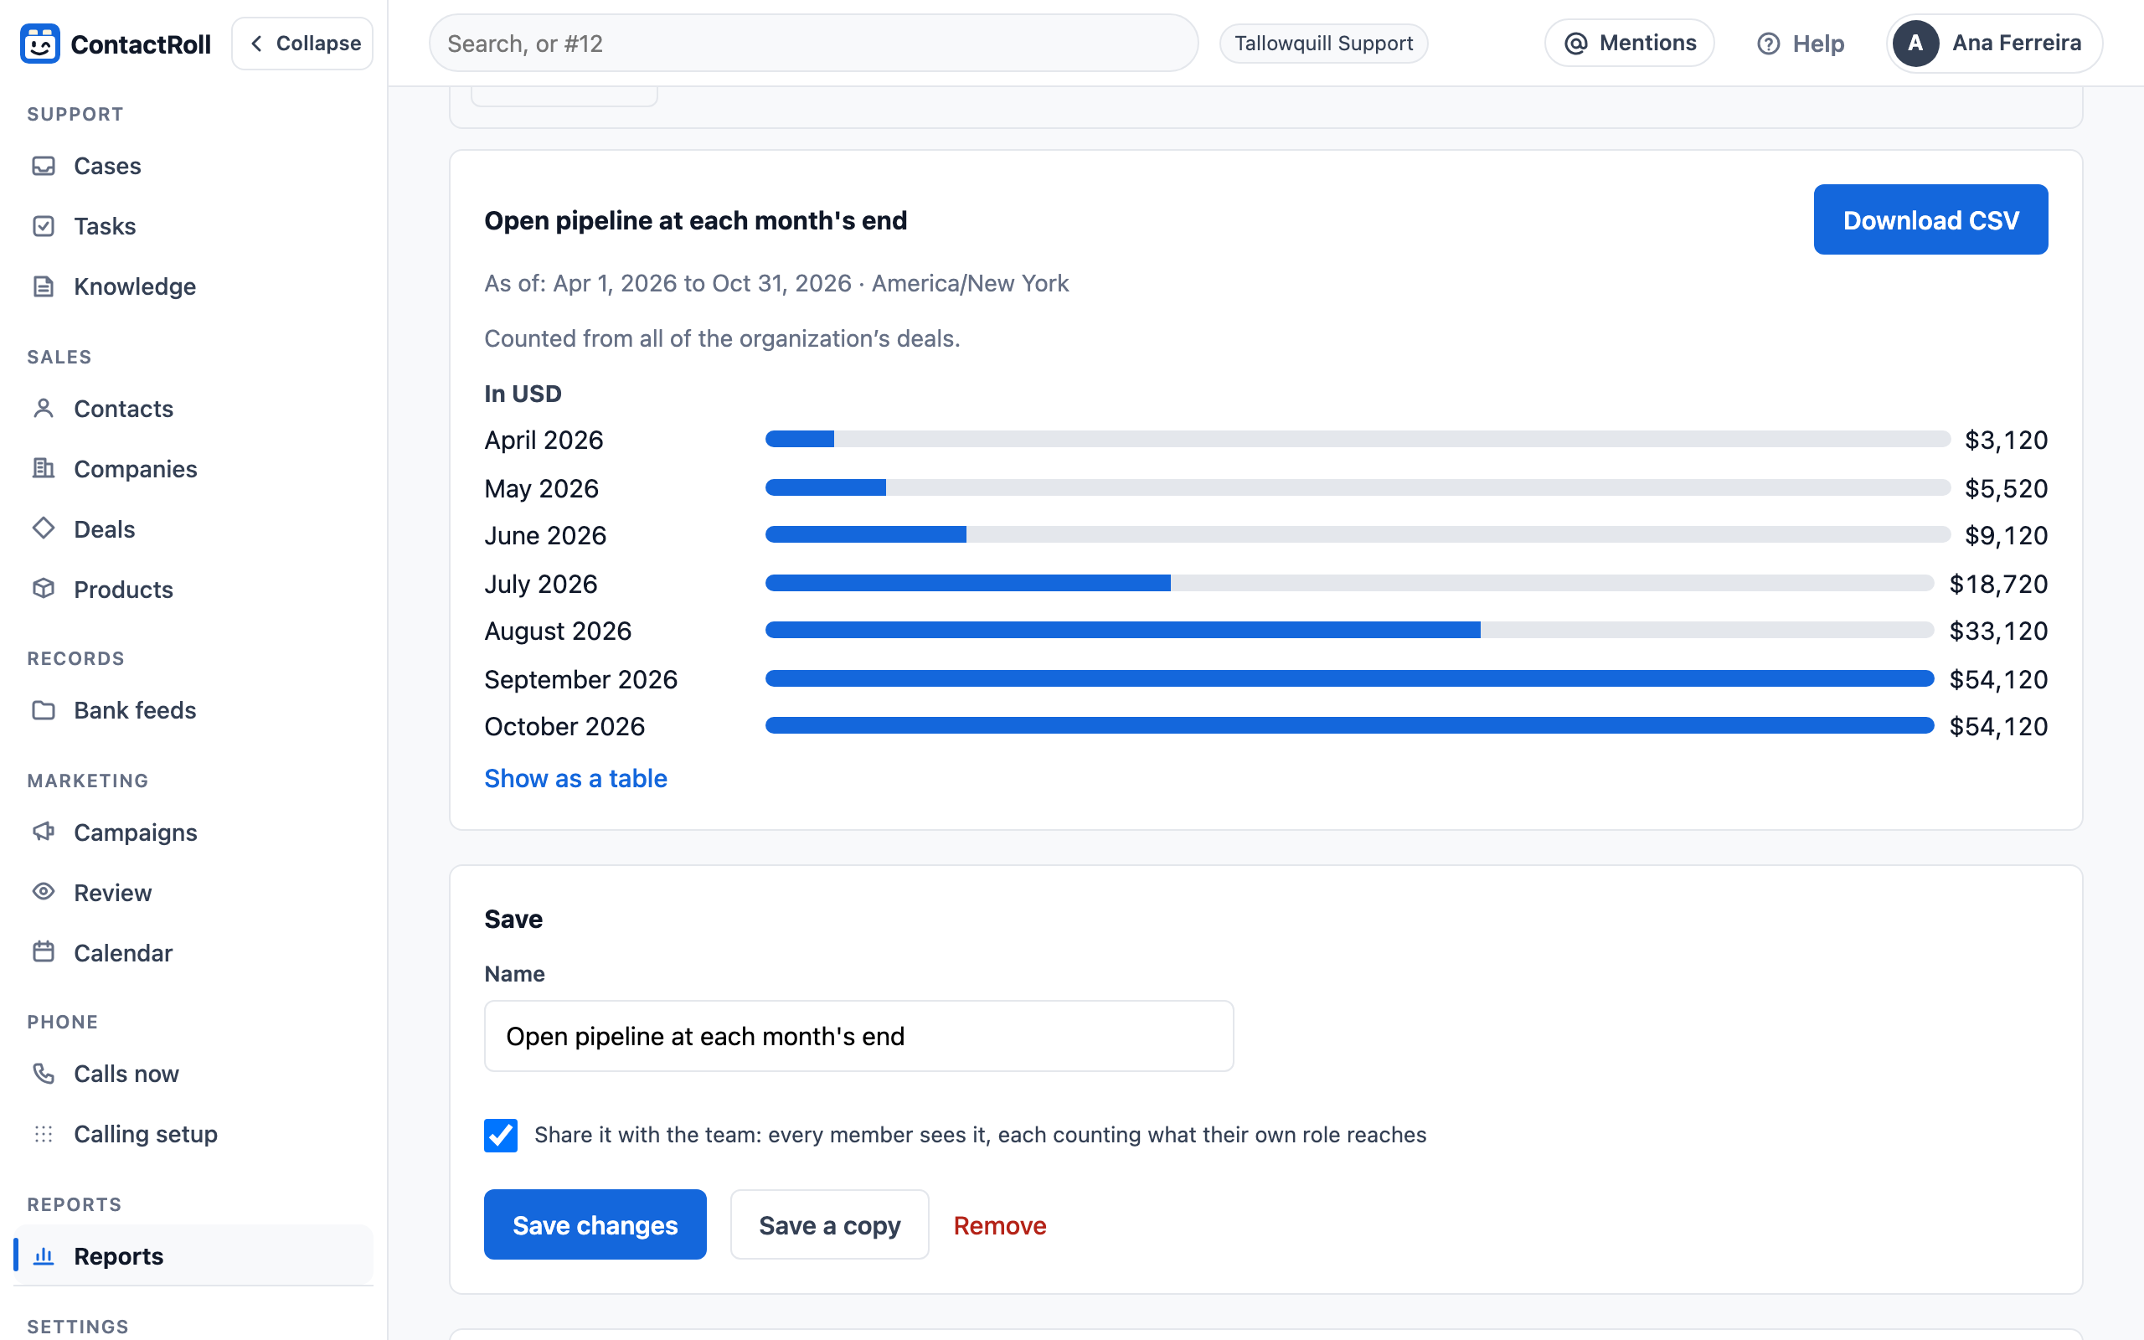Click the Calling setup keypad icon

click(x=44, y=1133)
